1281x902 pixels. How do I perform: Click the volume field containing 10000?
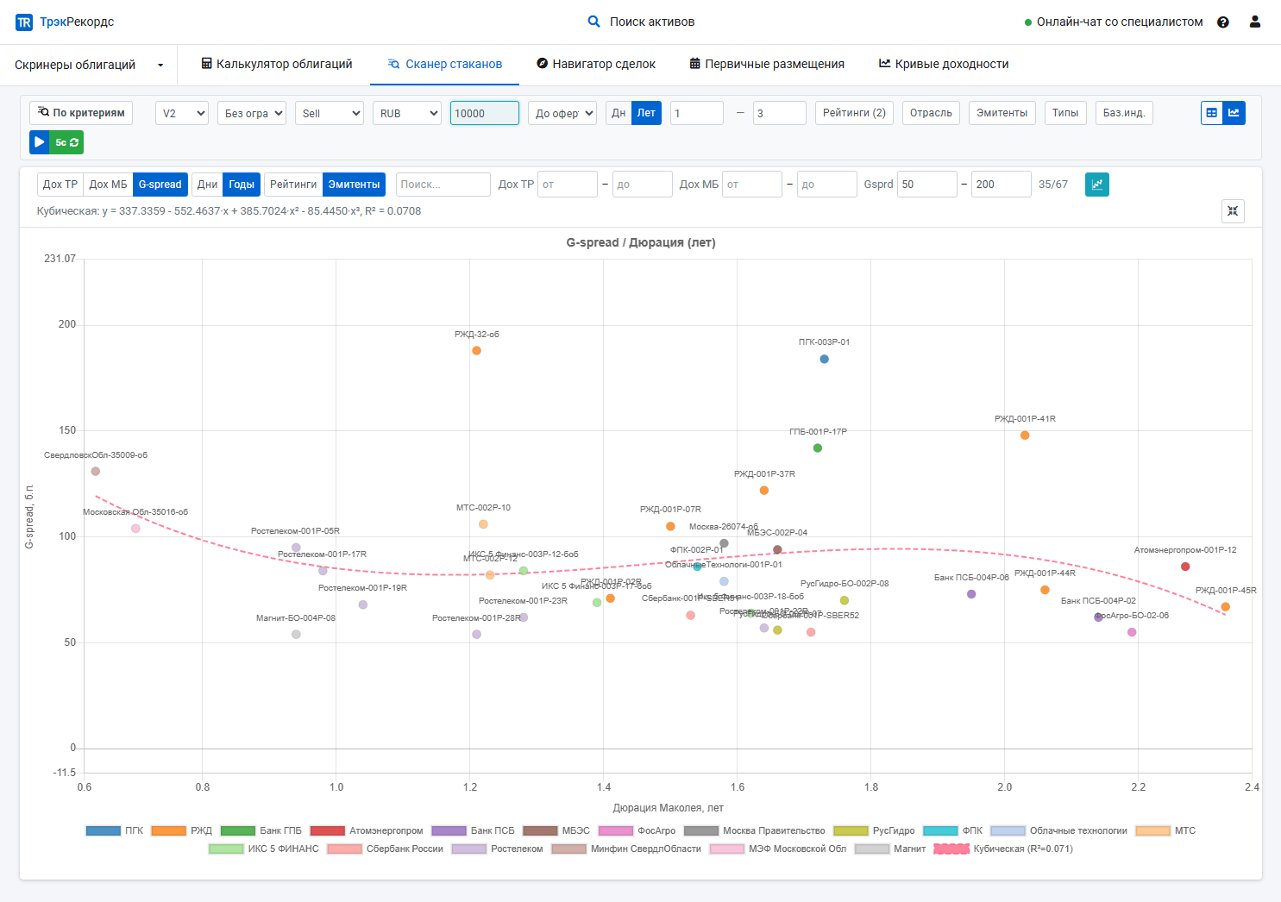pyautogui.click(x=485, y=113)
